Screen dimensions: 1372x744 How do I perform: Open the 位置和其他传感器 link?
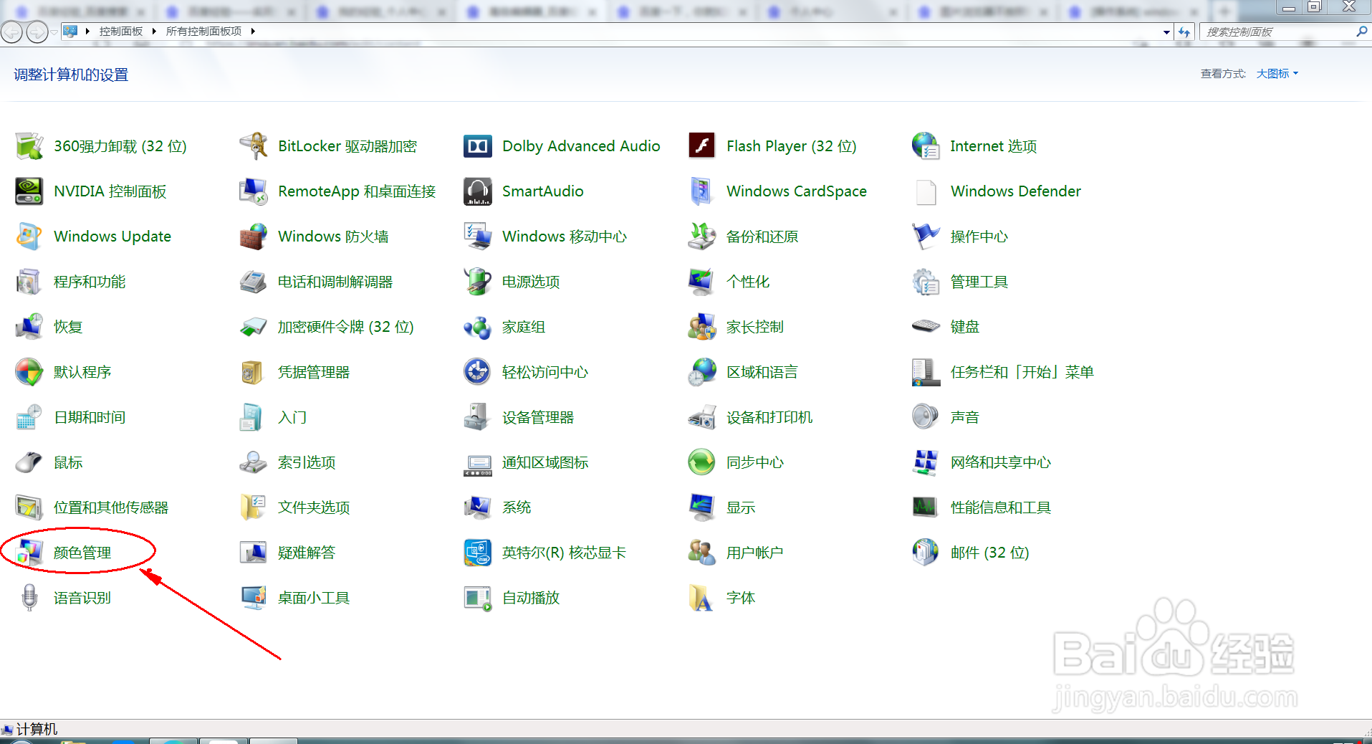click(x=111, y=507)
